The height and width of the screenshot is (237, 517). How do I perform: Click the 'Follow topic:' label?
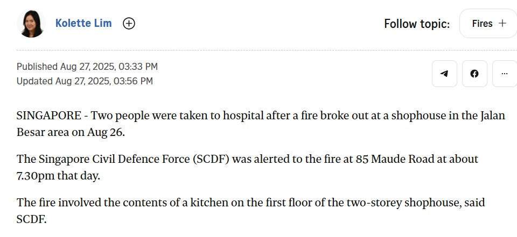[417, 24]
